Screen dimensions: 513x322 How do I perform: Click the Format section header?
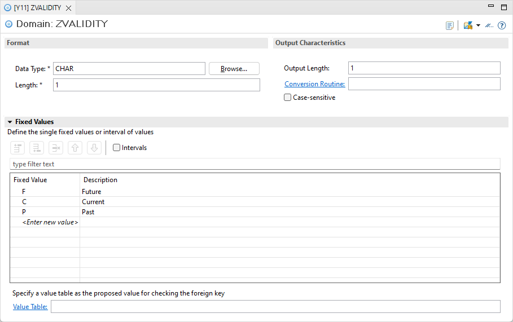coord(136,43)
